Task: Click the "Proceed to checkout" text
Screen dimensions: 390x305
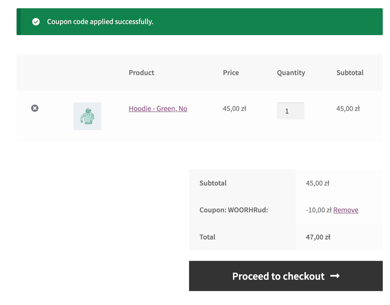Action: pos(278,276)
